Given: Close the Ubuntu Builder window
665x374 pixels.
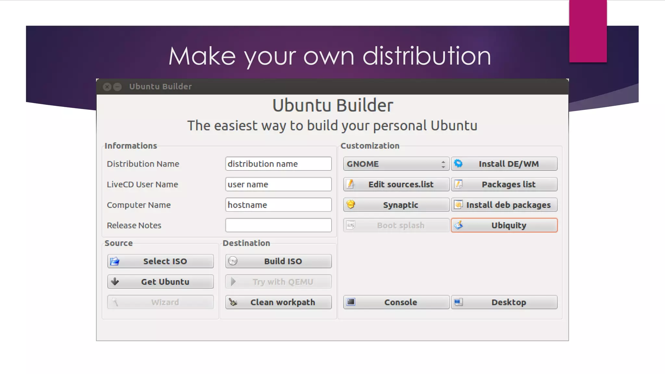Looking at the screenshot, I should click(x=107, y=87).
